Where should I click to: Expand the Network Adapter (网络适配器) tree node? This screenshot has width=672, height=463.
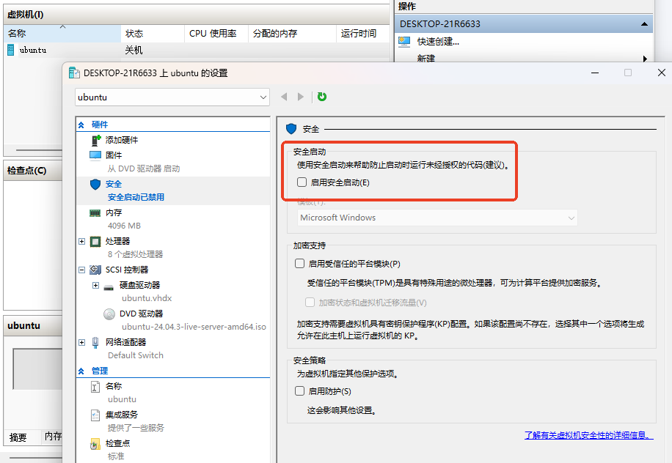click(x=81, y=342)
